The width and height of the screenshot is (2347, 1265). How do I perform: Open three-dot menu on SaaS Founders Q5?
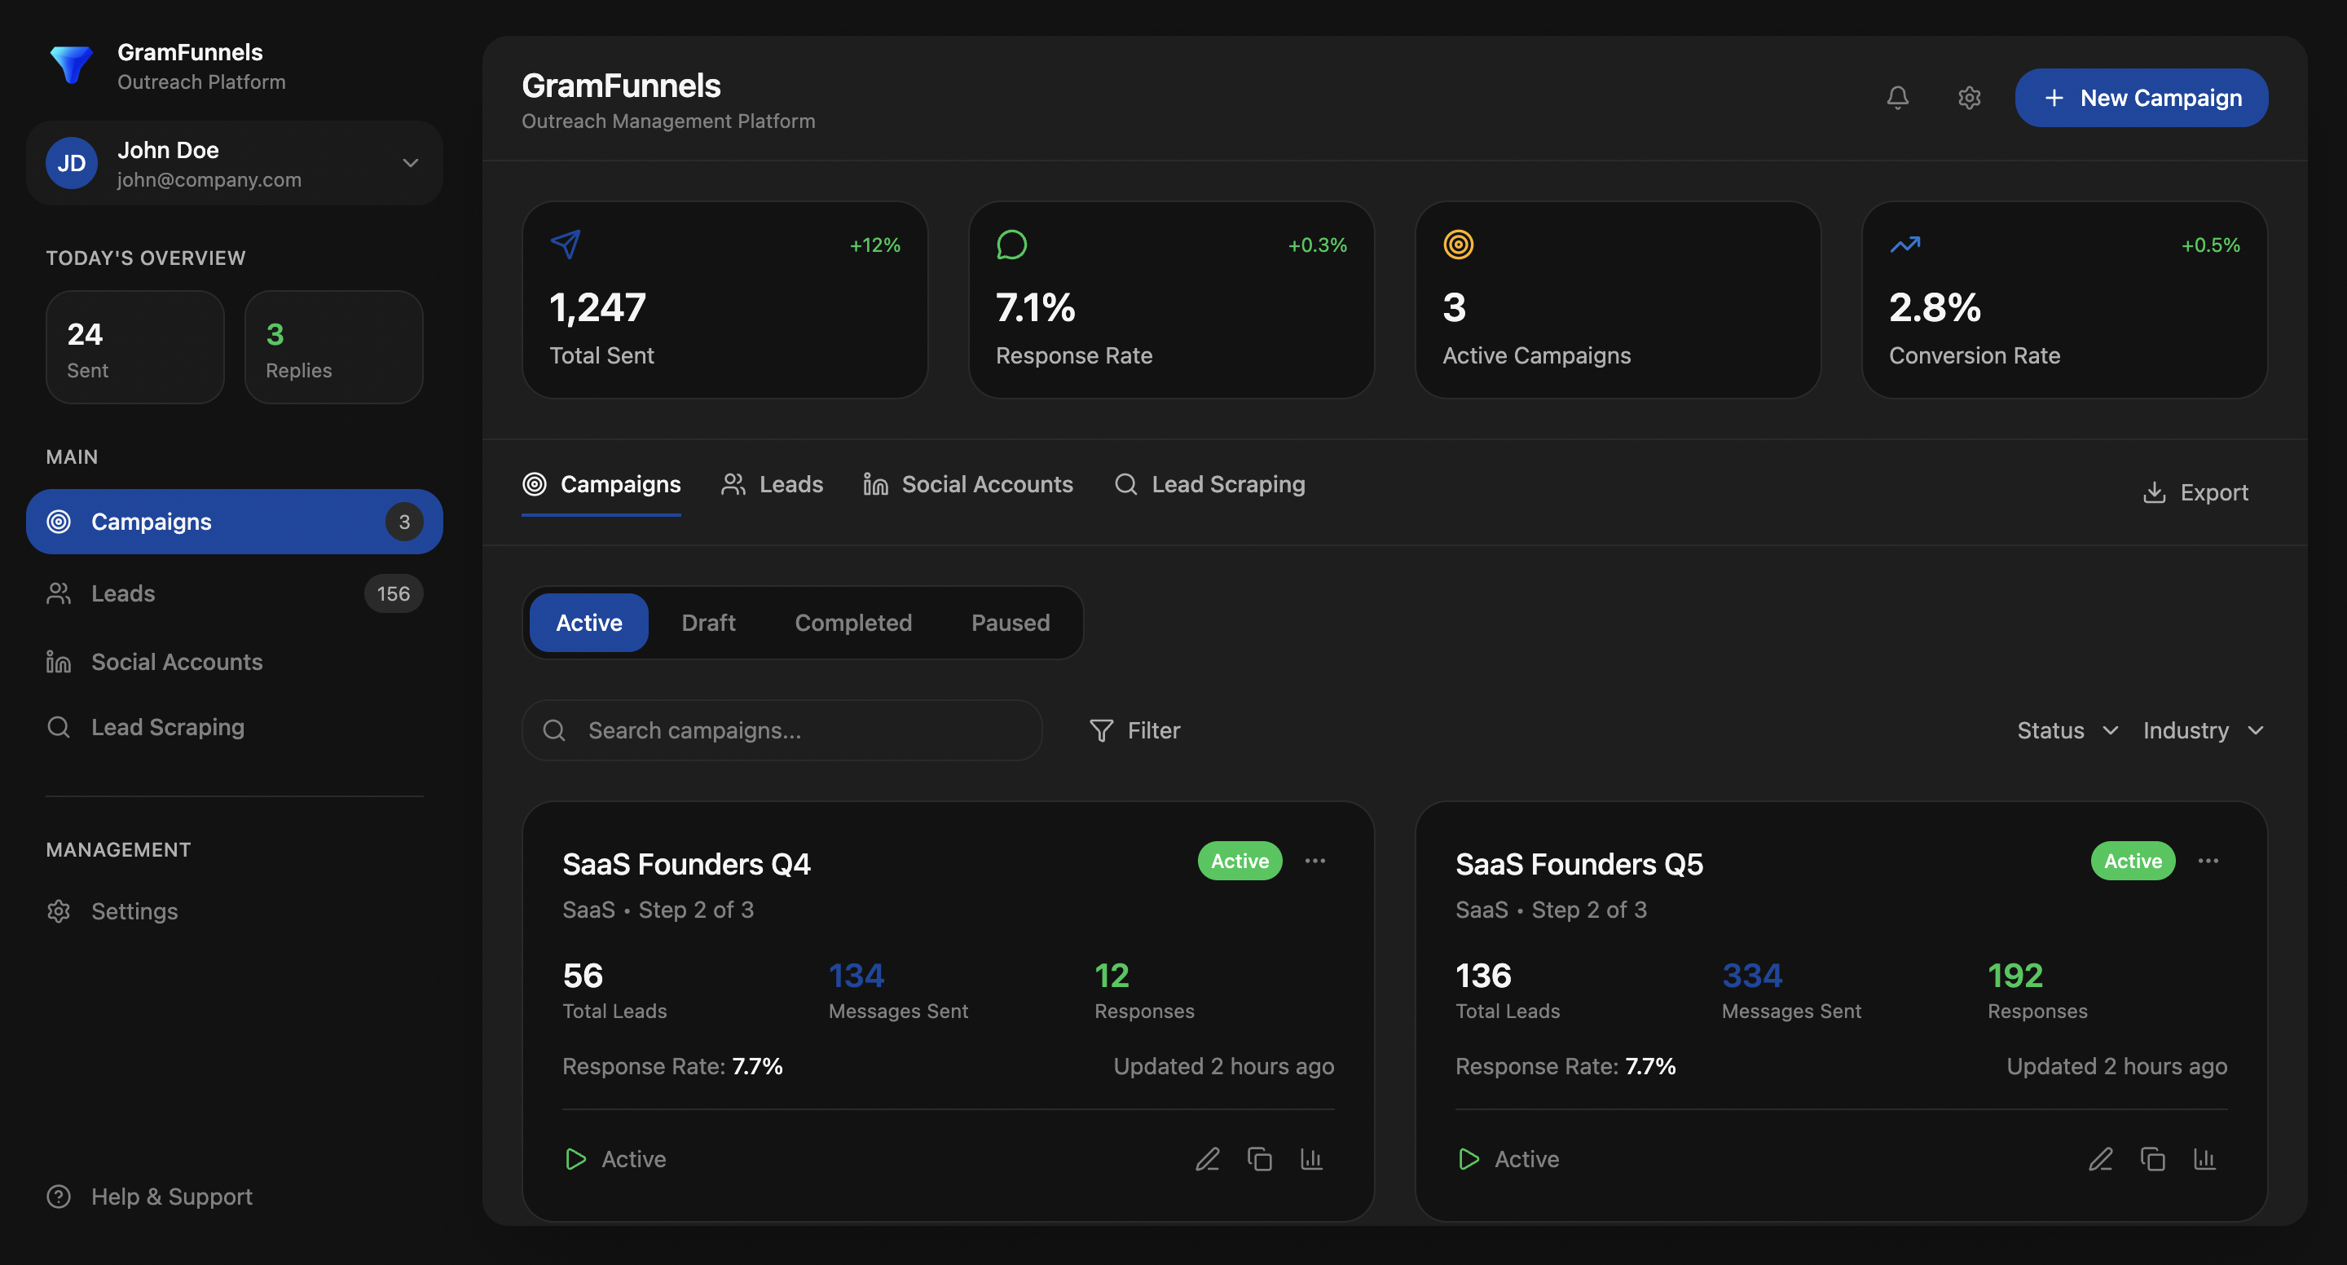[2208, 861]
